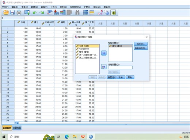190x140 pixels.
Task: Open the Windows Start menu
Action: 4,137
